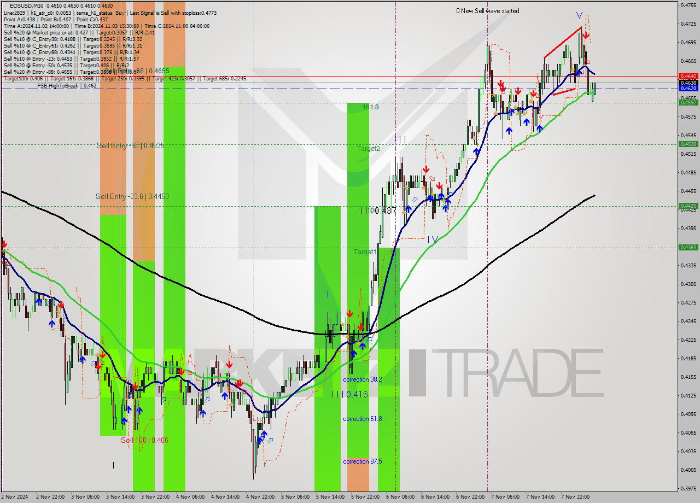Viewport: 700px width, 503px height.
Task: Select the 'Sell Entry -50 | 0.4535' label
Action: [131, 145]
